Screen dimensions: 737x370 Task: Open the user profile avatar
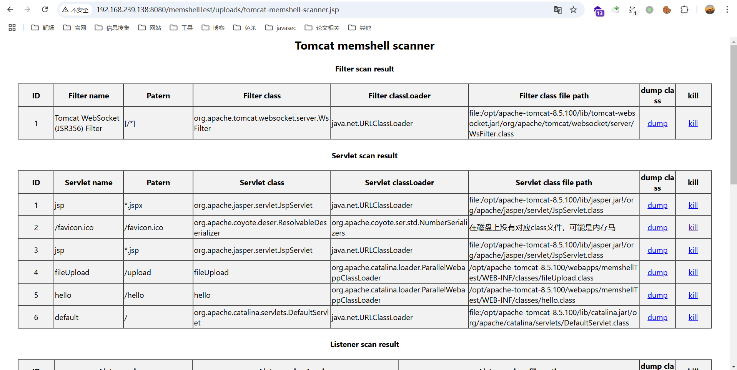(710, 10)
